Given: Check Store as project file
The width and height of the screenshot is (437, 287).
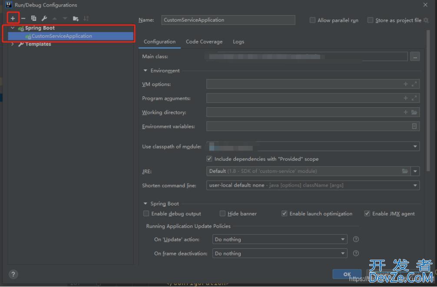Looking at the screenshot, I should pyautogui.click(x=371, y=20).
